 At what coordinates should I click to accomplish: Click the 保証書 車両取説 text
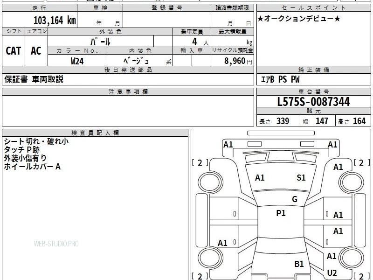tap(34, 79)
